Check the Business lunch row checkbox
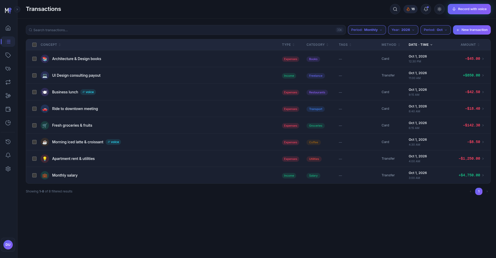This screenshot has height=258, width=496. [x=34, y=92]
